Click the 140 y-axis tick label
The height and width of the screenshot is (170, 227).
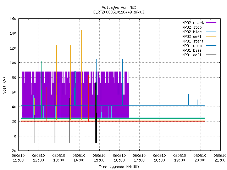[x=13, y=33]
